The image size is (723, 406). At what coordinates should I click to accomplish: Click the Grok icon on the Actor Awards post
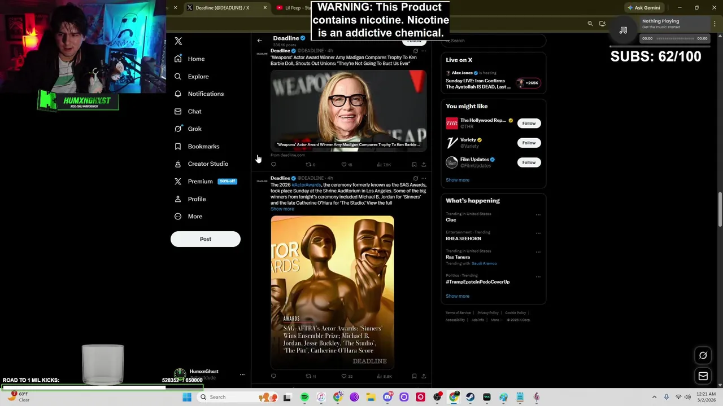point(415,178)
